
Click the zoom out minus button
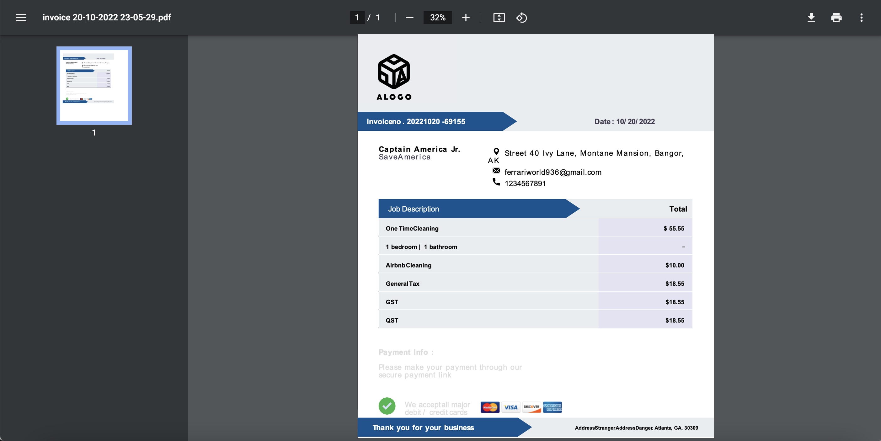(x=409, y=18)
